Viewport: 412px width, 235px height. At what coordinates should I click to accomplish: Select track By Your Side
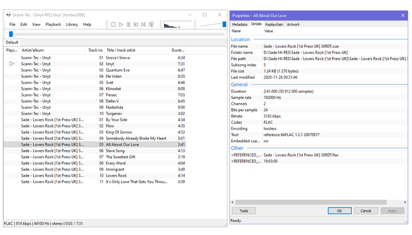(95, 120)
